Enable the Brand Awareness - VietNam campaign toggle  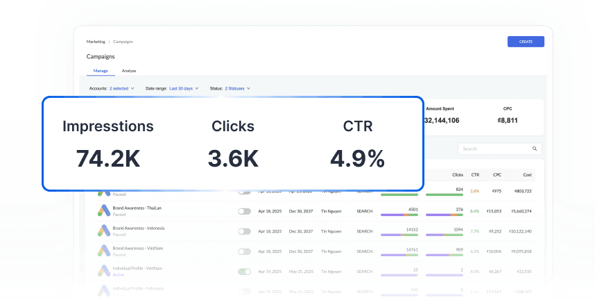pos(244,251)
